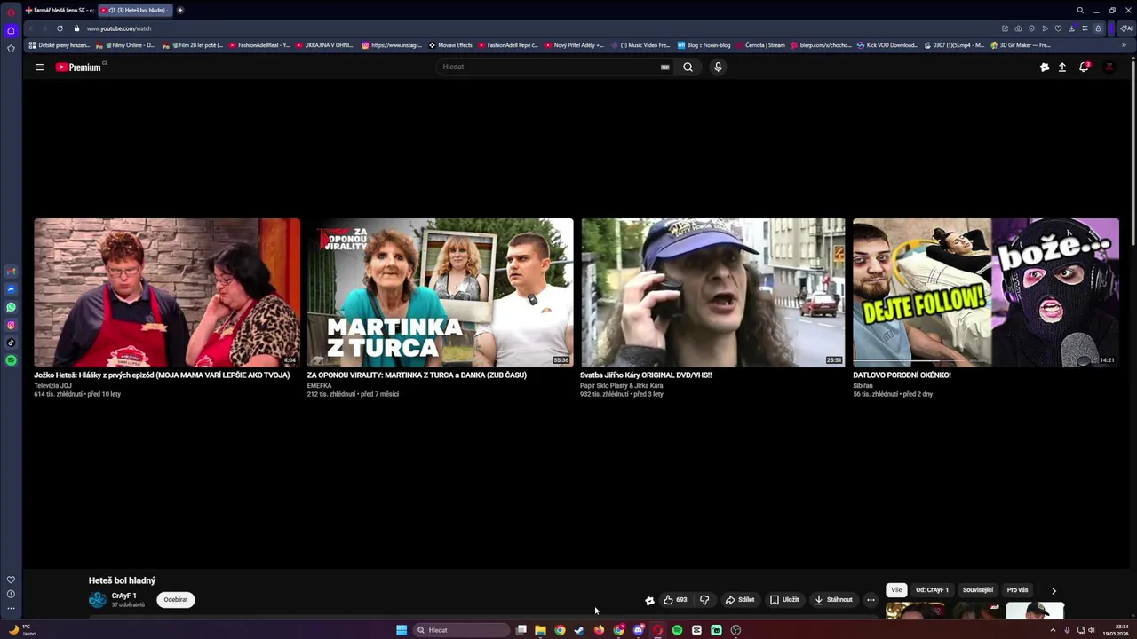Viewport: 1137px width, 639px height.
Task: Open more actions three-dot menu
Action: point(871,600)
